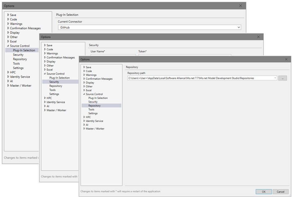Expand Master / Worker in front window
The image size is (292, 197).
(x=84, y=128)
